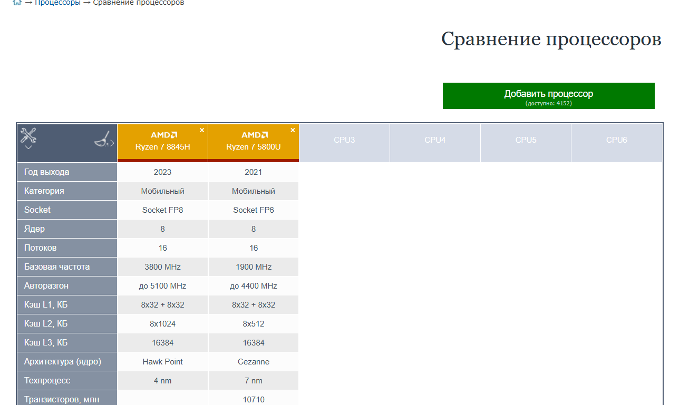The height and width of the screenshot is (405, 689).
Task: Choose the empty CPU3 slot
Action: click(x=344, y=143)
